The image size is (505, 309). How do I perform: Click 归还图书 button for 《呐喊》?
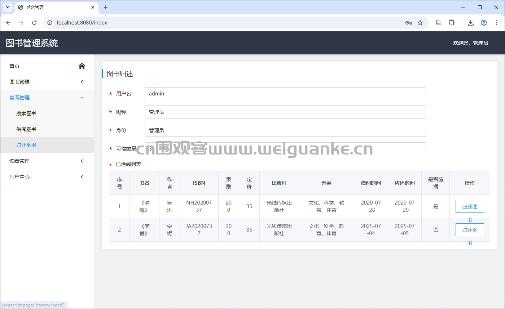tap(470, 206)
